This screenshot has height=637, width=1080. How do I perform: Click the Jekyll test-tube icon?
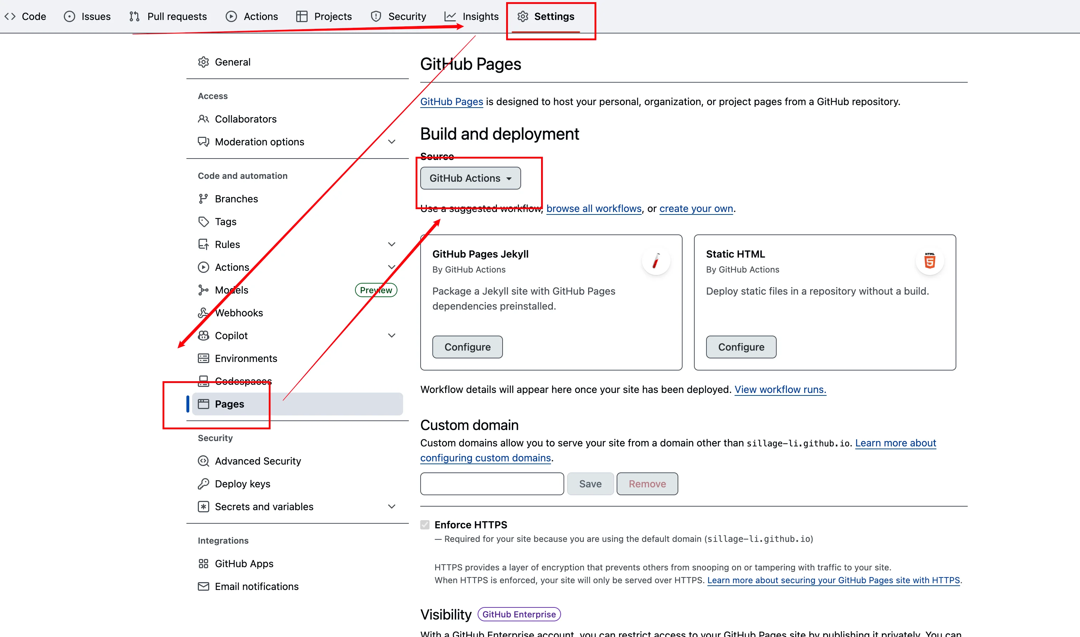(656, 261)
